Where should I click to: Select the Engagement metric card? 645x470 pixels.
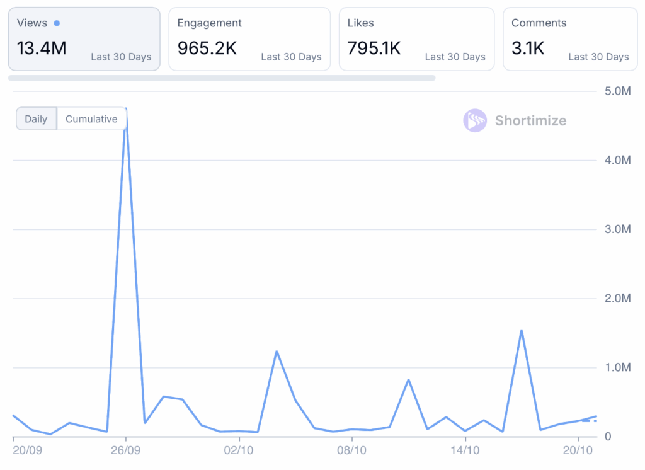249,39
